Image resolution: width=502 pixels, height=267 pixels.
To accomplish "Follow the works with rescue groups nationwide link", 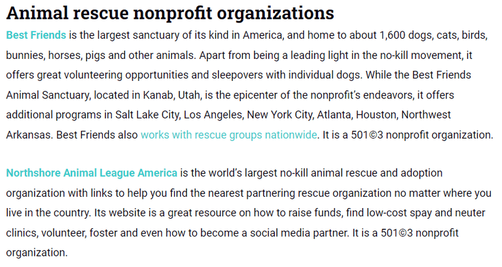I will (228, 135).
